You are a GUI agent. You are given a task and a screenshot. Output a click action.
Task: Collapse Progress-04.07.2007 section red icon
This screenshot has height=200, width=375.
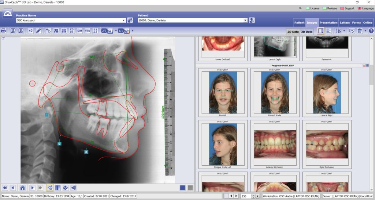(x=364, y=65)
